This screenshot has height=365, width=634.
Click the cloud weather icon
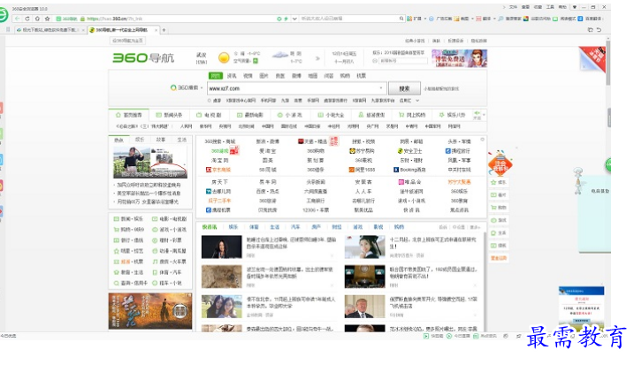coord(279,55)
